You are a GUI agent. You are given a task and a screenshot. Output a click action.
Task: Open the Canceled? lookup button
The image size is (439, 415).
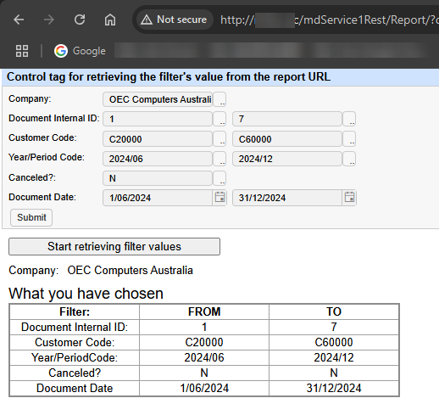coord(219,178)
